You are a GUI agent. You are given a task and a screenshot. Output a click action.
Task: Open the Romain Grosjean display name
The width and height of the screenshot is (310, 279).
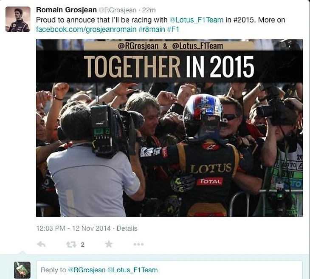coord(66,10)
